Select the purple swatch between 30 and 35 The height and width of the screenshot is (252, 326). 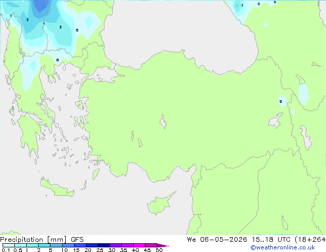[116, 245]
